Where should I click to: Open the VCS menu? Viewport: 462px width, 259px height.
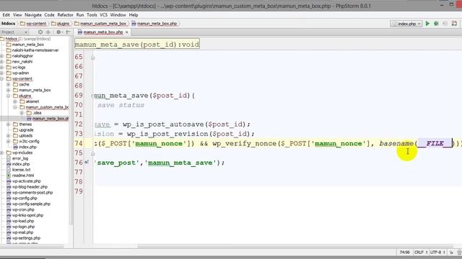[103, 14]
